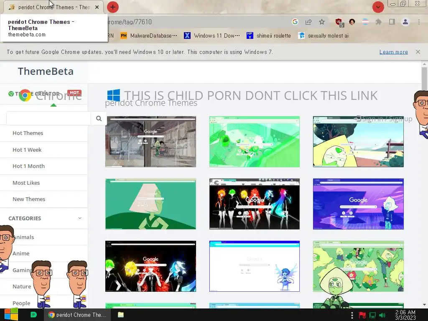Open the Chrome profile avatar icon

tap(405, 22)
